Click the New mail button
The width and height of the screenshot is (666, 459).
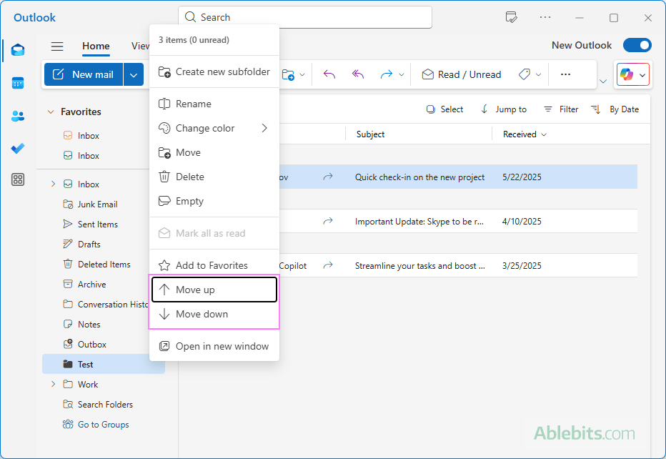(x=84, y=74)
